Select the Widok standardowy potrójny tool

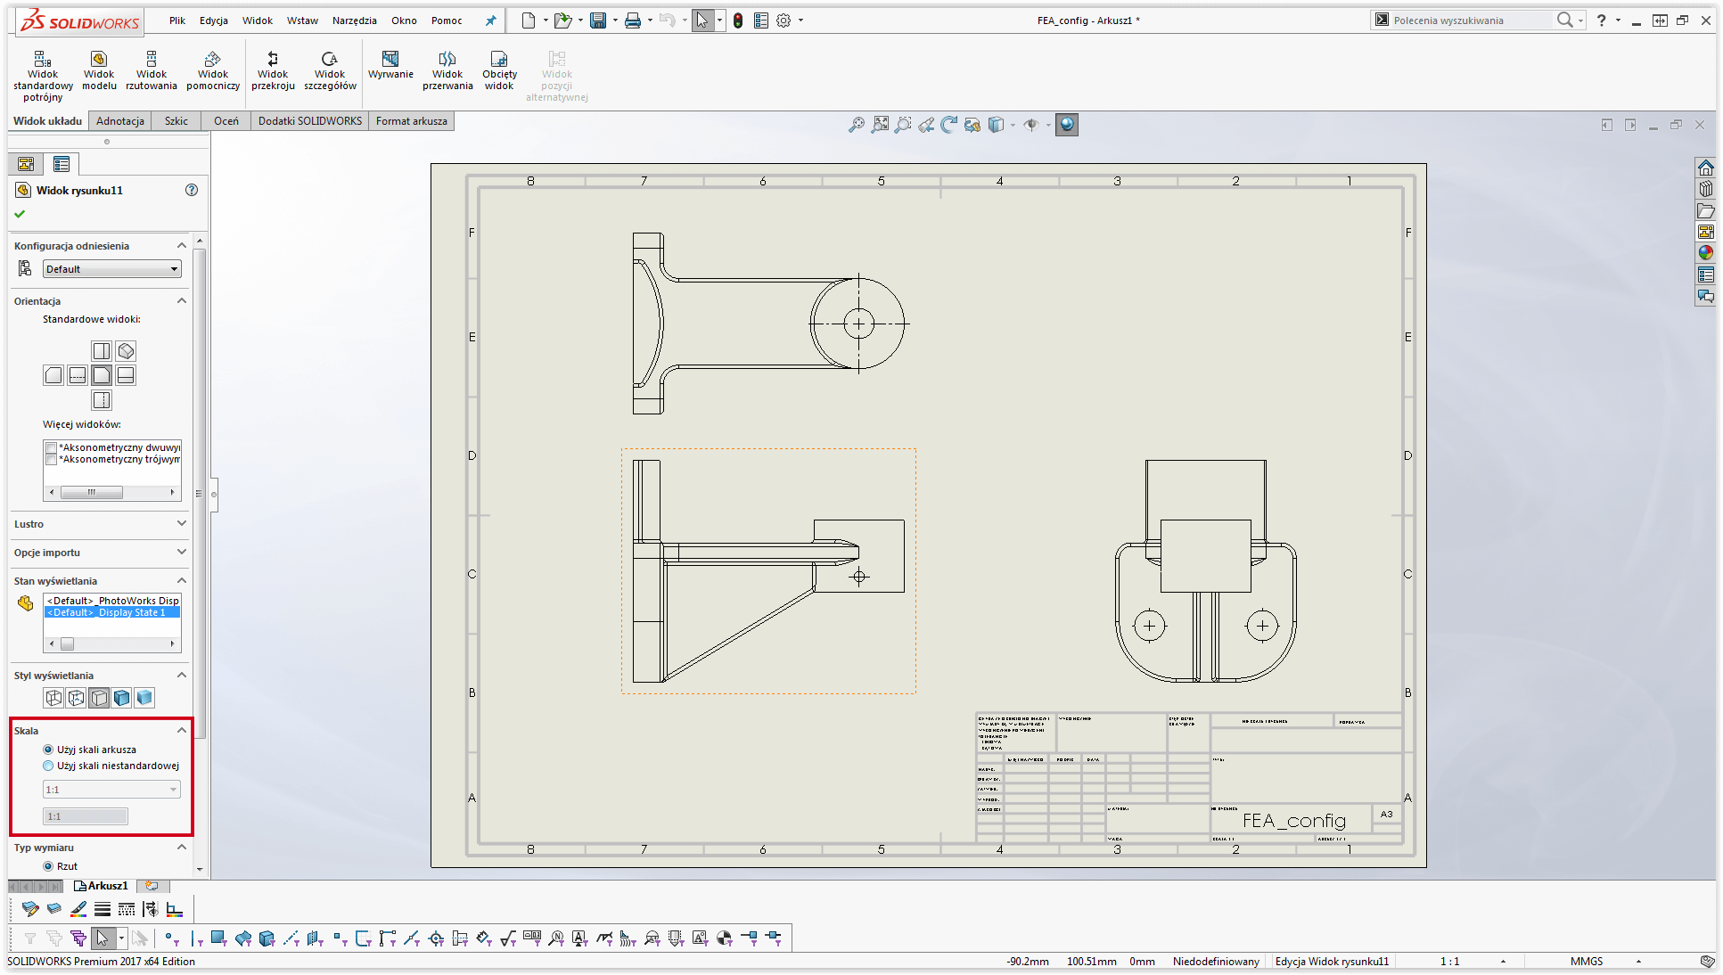pyautogui.click(x=42, y=71)
